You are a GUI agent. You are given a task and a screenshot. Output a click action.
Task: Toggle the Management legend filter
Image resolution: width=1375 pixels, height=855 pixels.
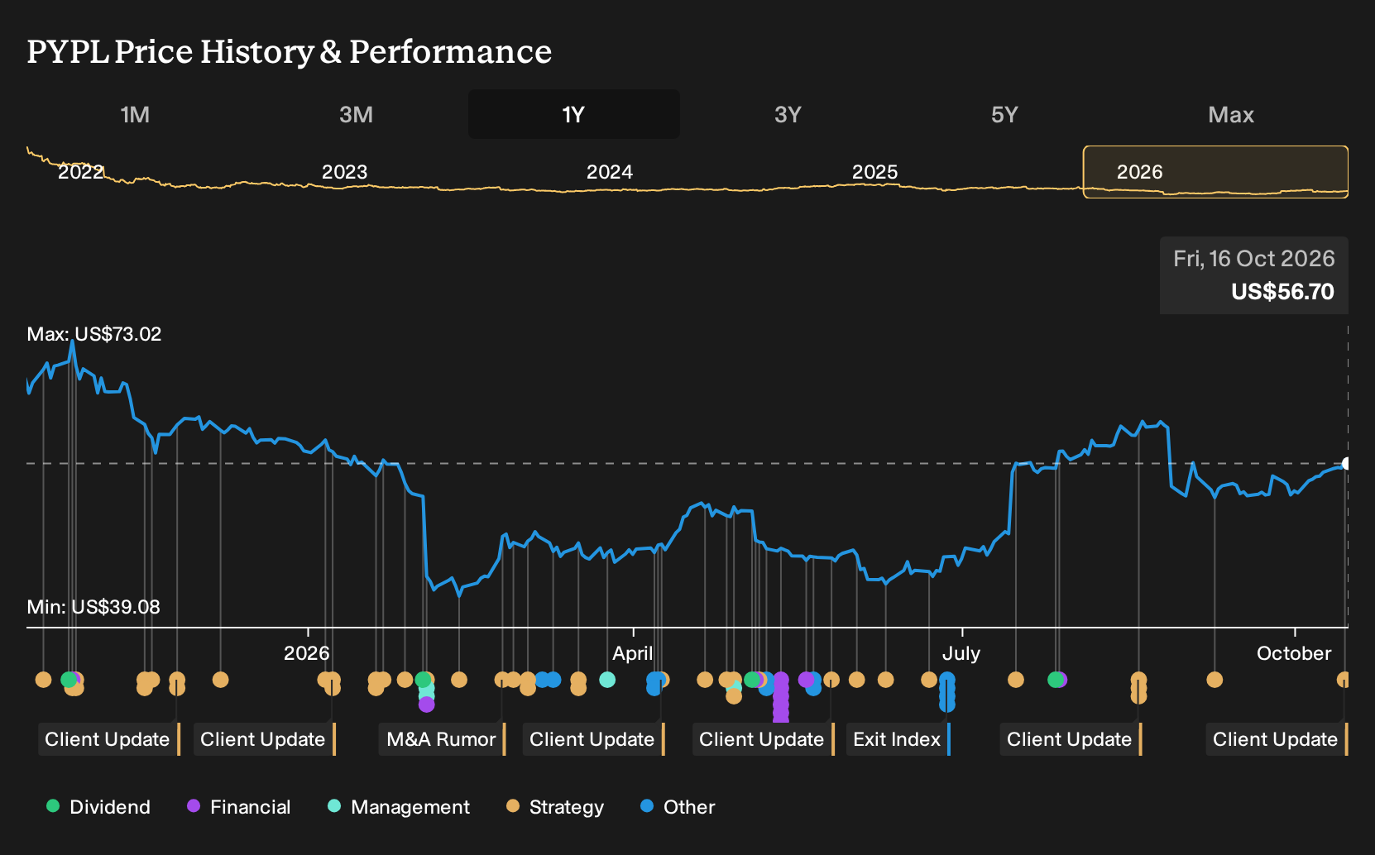point(399,807)
